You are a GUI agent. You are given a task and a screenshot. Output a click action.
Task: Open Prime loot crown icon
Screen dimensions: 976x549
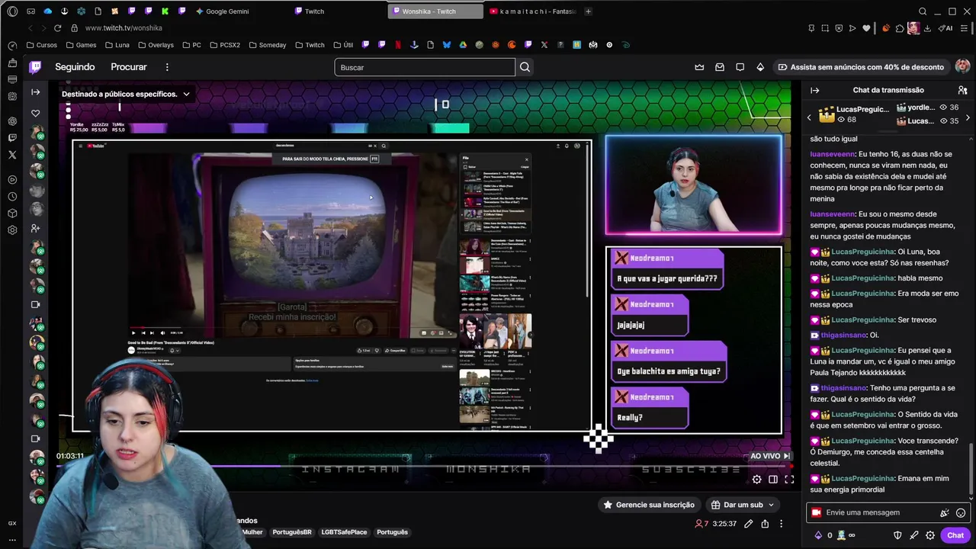(x=699, y=67)
